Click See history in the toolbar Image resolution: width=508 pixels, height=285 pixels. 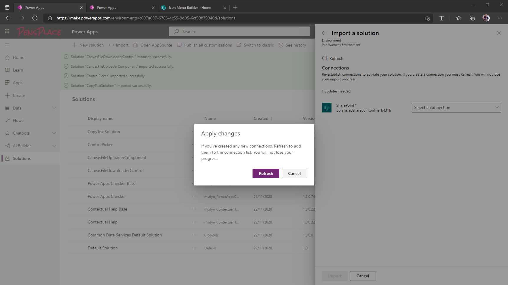point(292,45)
